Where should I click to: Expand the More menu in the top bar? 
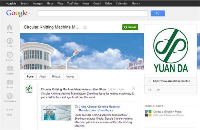[136, 3]
